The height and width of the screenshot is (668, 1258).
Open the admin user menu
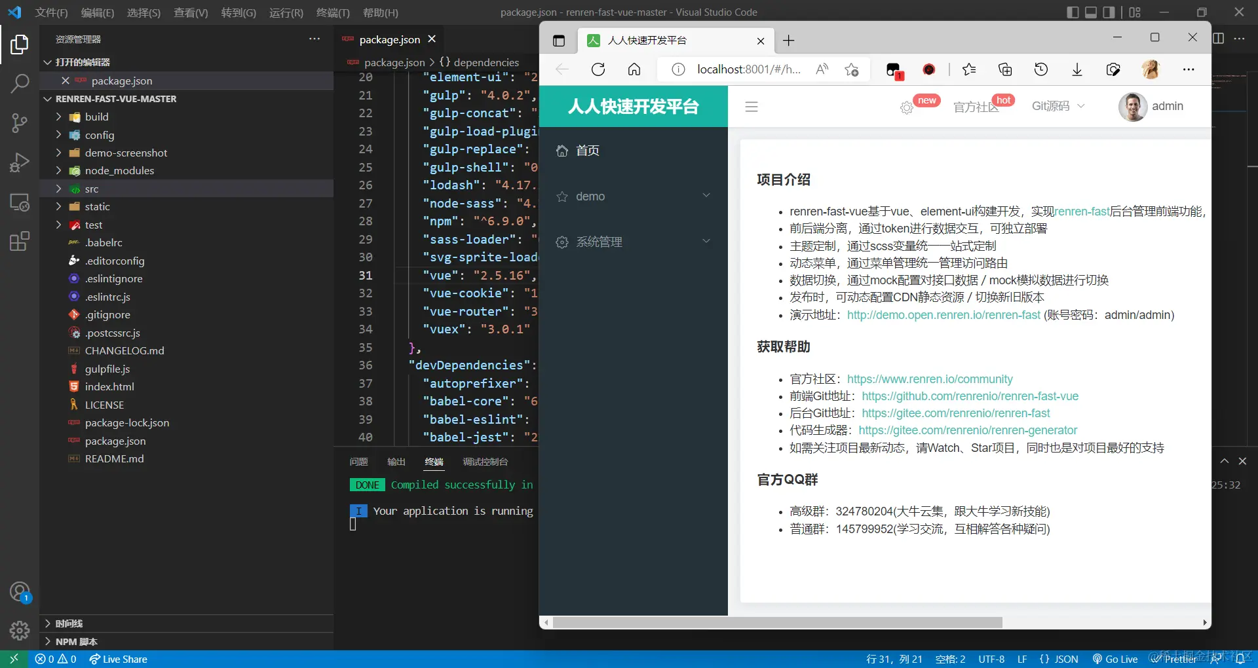(1151, 106)
